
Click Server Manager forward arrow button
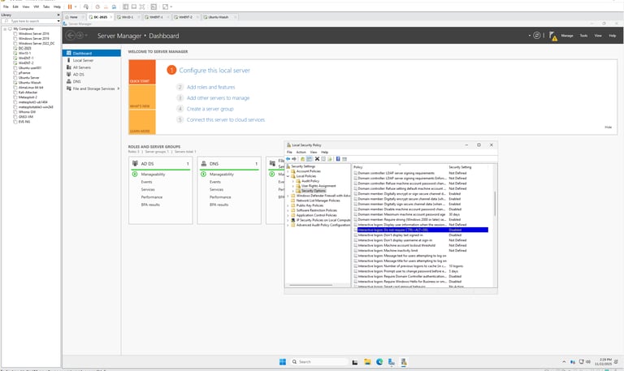tap(80, 36)
